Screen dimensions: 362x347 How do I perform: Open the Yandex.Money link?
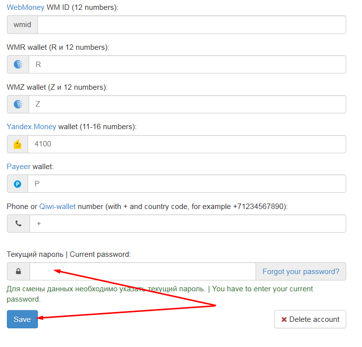coord(31,127)
